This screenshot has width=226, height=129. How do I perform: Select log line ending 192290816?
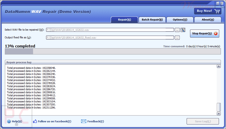pos(31,92)
